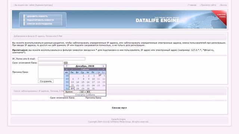Open Добавить новость from banner menu
Image resolution: width=239 pixels, height=134 pixels.
pyautogui.click(x=43, y=16)
